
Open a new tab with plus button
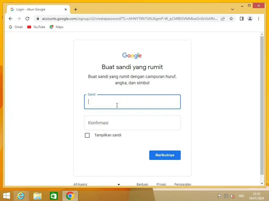[x=76, y=9]
